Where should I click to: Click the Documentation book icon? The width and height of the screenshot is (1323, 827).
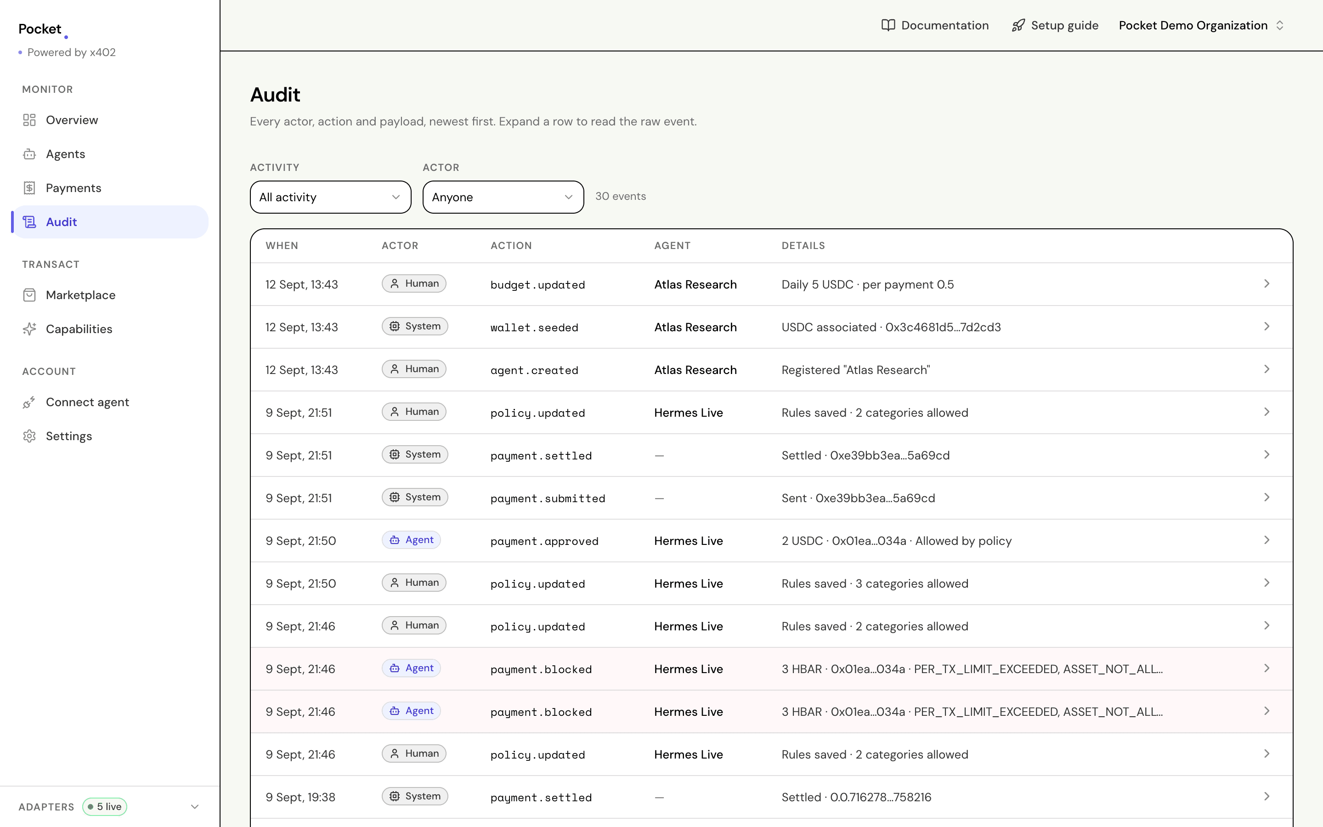pos(888,25)
